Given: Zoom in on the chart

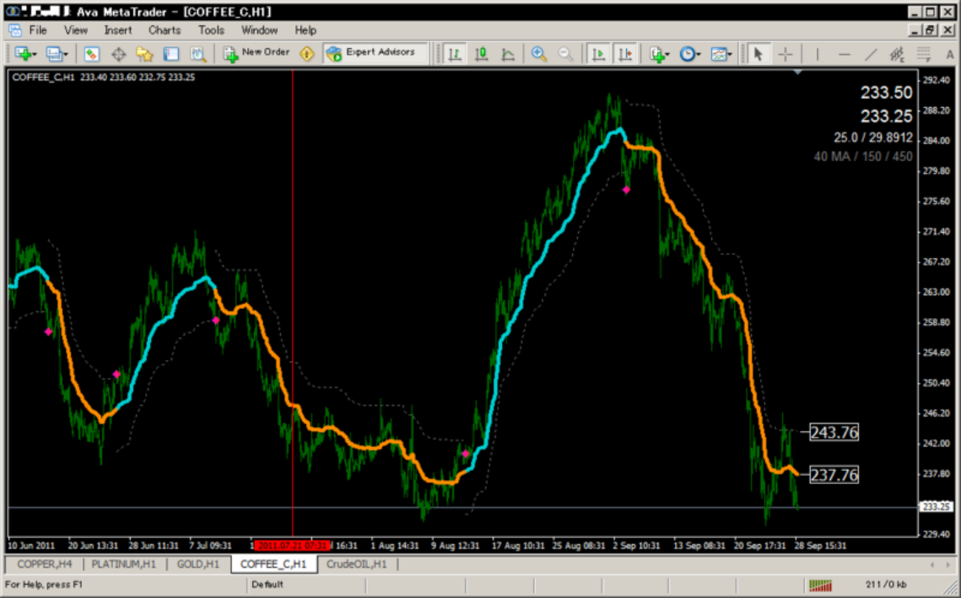Looking at the screenshot, I should (x=539, y=54).
